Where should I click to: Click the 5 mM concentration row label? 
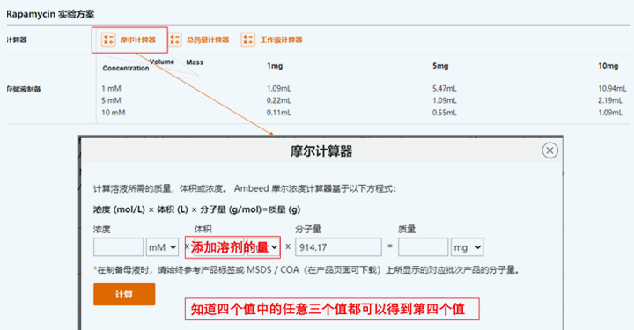111,100
